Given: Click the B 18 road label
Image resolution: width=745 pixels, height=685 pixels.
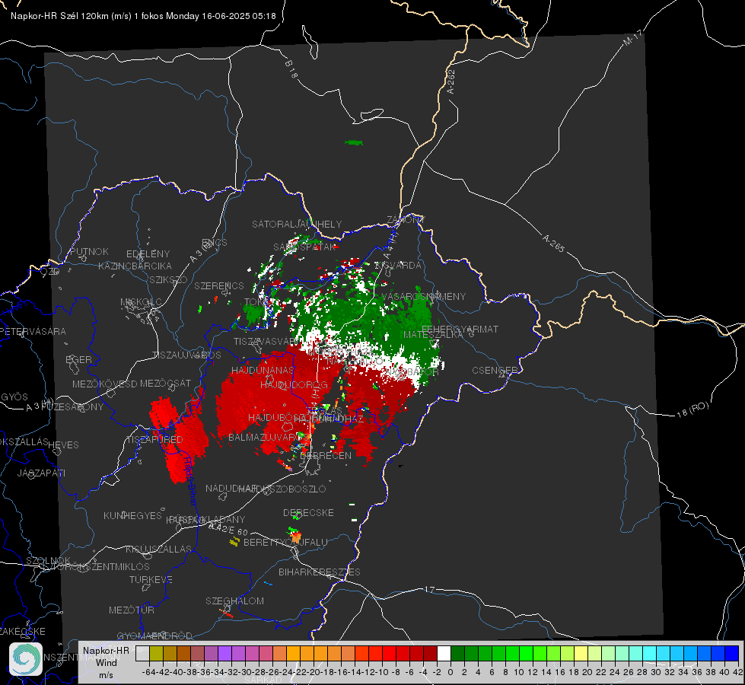Looking at the screenshot, I should pos(291,69).
